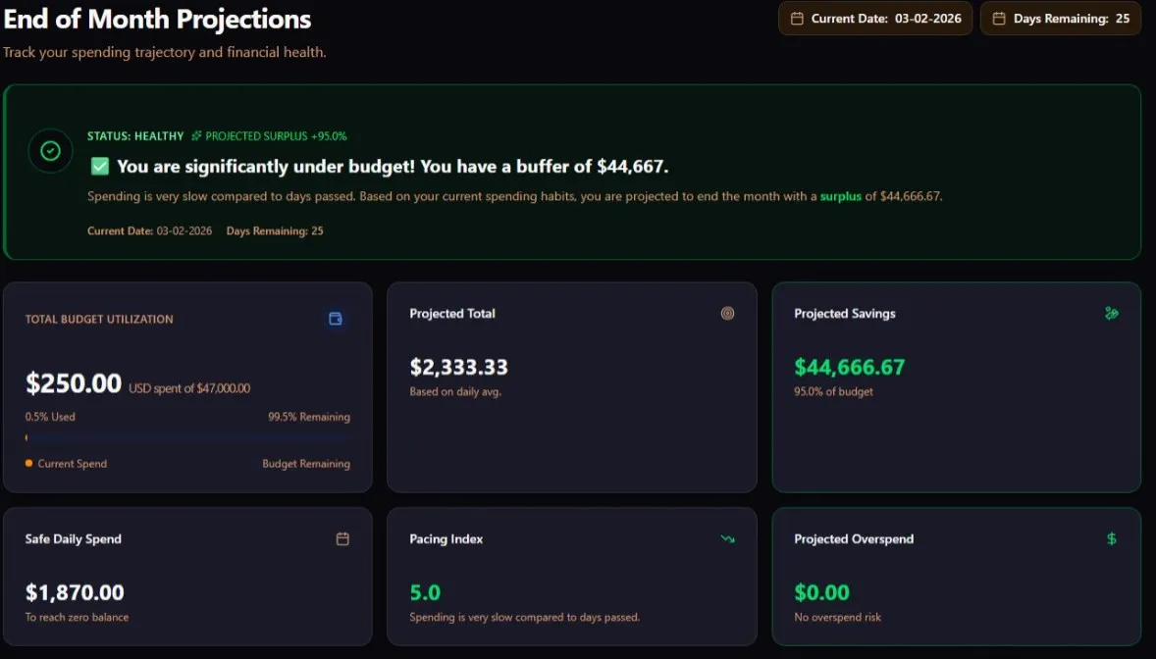Click calendar icon beside Days Remaining badge
The width and height of the screenshot is (1156, 659).
tap(999, 19)
